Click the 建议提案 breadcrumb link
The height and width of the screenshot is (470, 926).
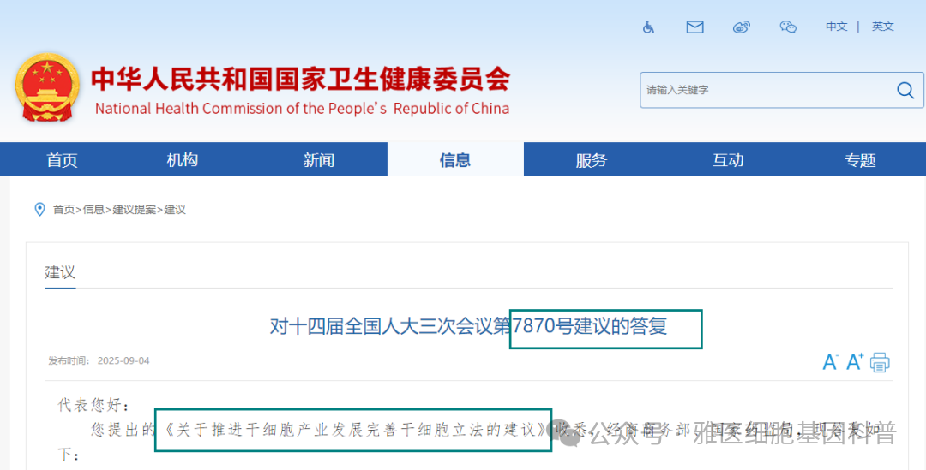coord(135,210)
